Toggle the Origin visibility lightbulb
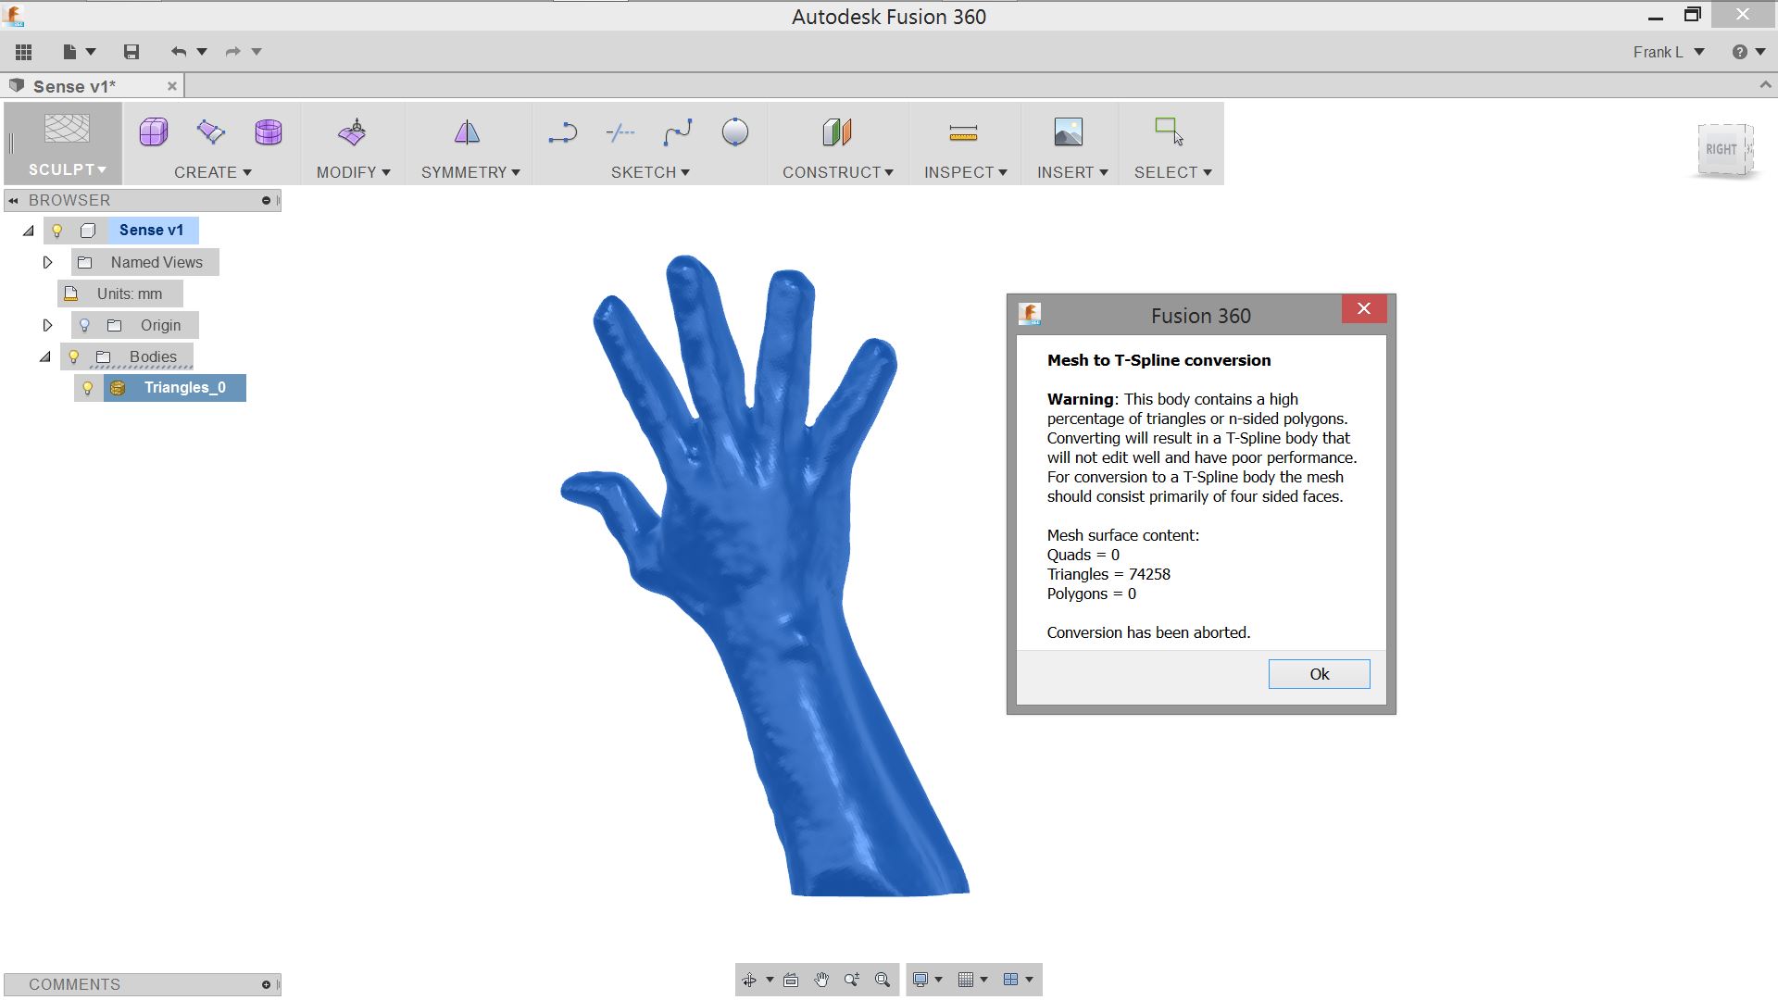 85,325
